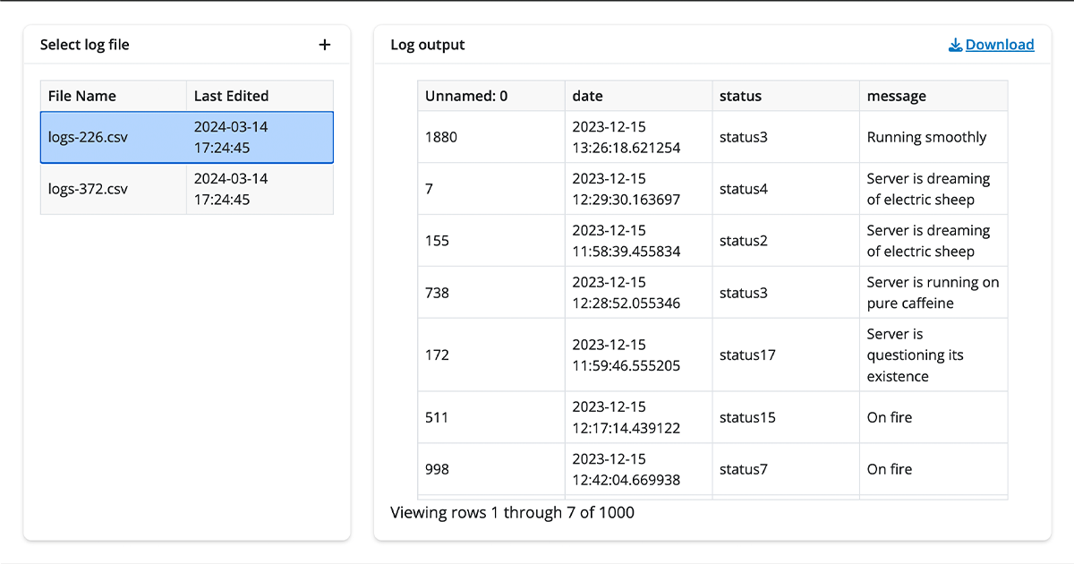Click the 'Server is running on pure caffeine' message

(x=933, y=293)
